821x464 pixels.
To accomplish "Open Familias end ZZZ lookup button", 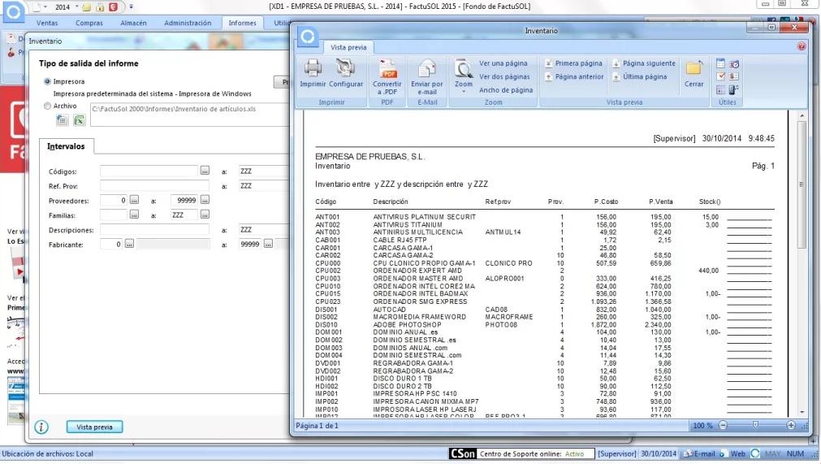I will coord(205,215).
